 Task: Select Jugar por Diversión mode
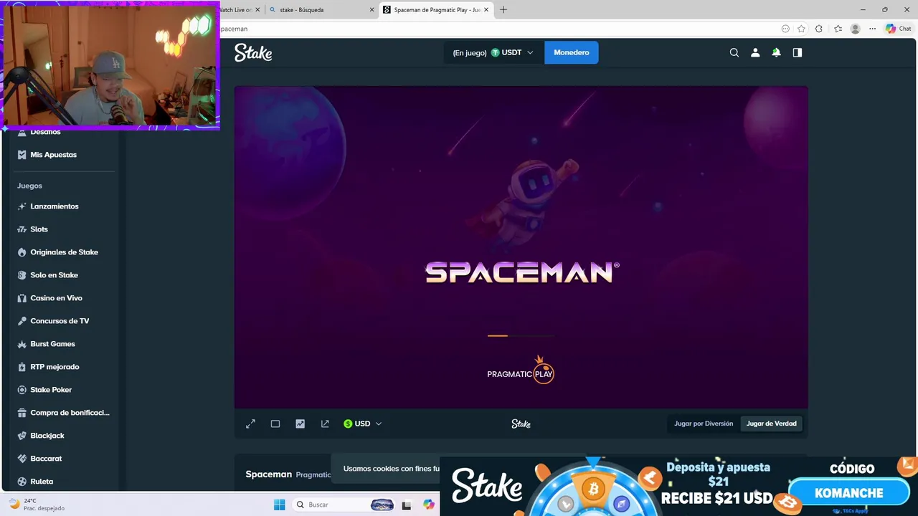704,424
